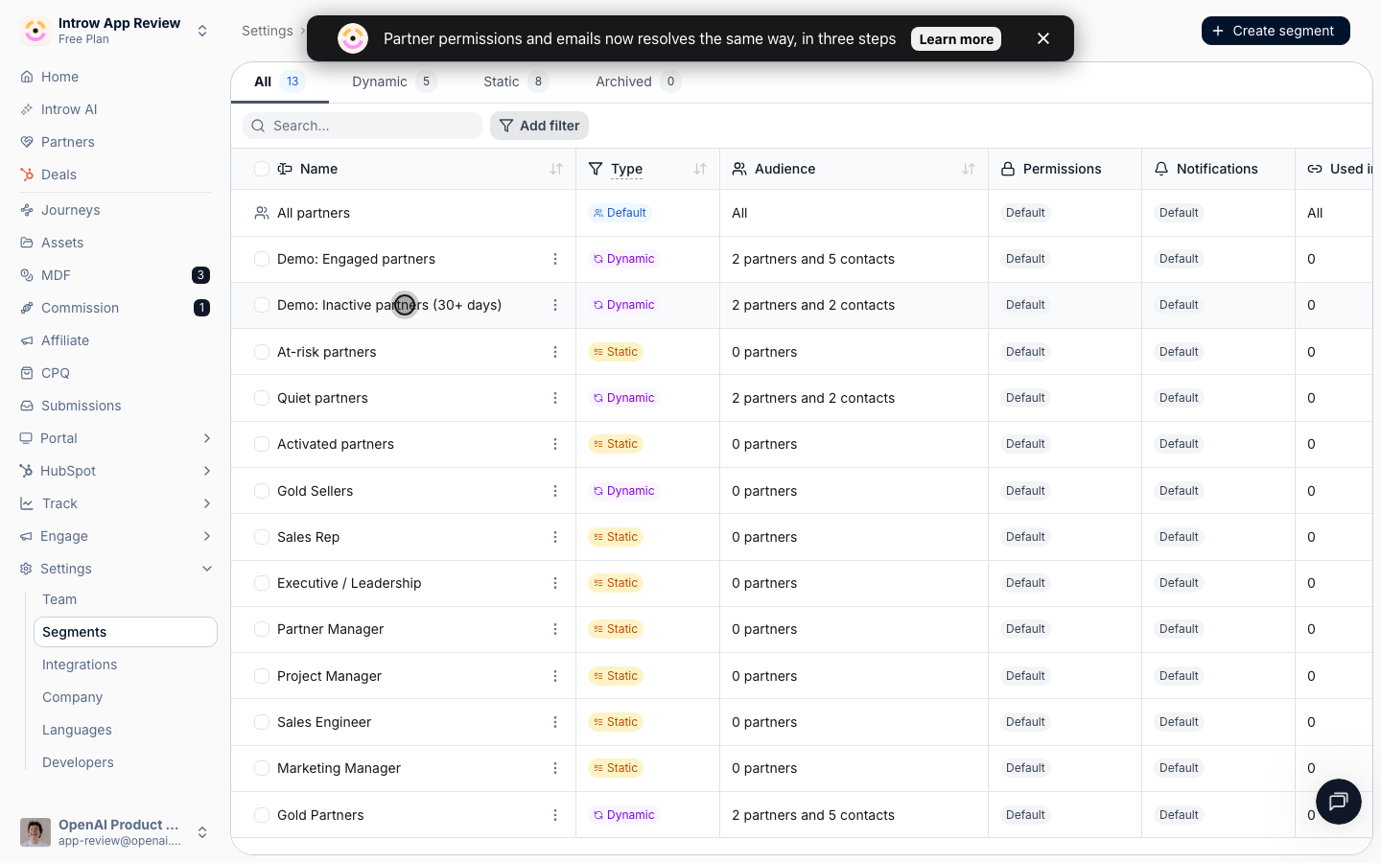Open the chat support bubble
Image resolution: width=1381 pixels, height=863 pixels.
pos(1339,802)
